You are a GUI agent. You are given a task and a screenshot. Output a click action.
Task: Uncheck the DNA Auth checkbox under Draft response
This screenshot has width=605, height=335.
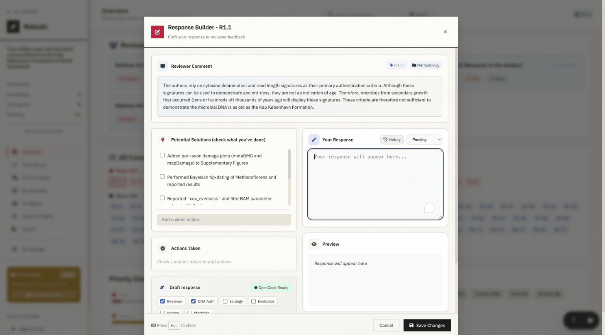(193, 301)
